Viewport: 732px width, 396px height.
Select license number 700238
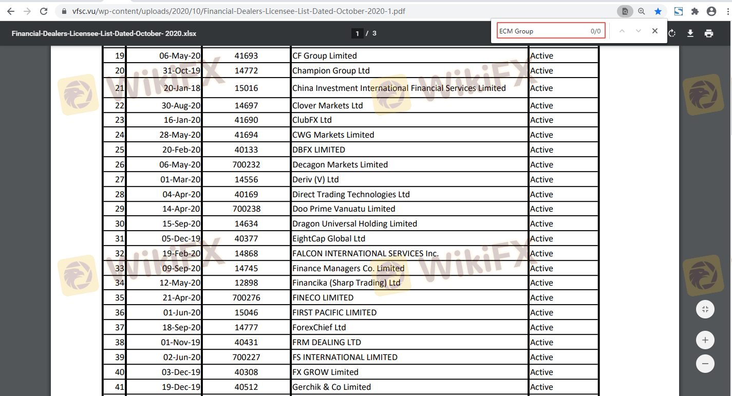246,209
